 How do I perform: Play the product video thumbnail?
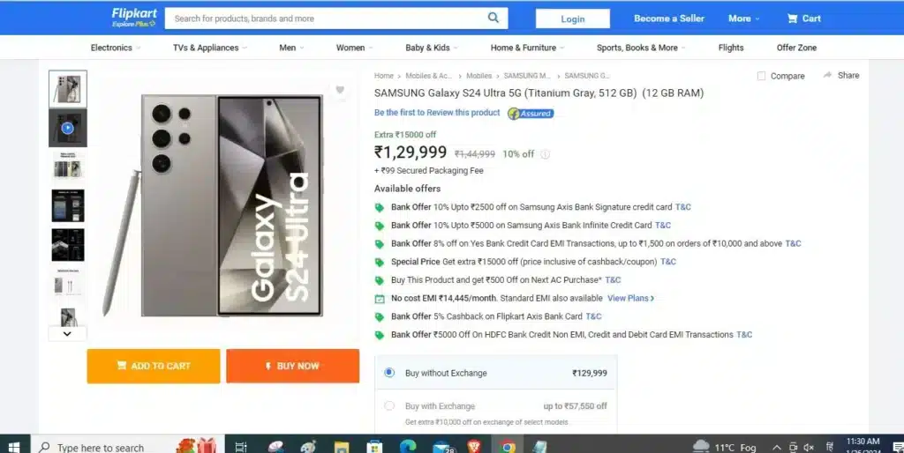coord(67,128)
